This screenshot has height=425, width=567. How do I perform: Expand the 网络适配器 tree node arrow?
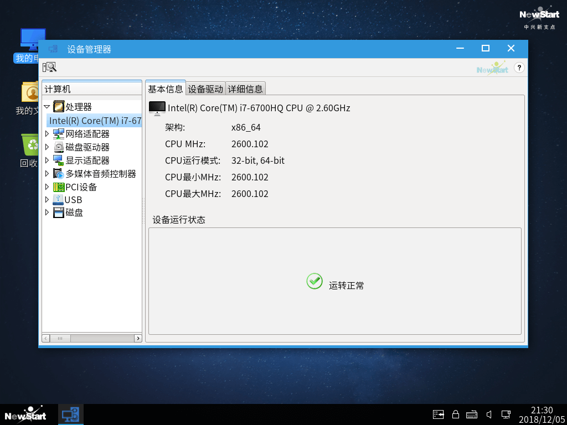(x=47, y=134)
